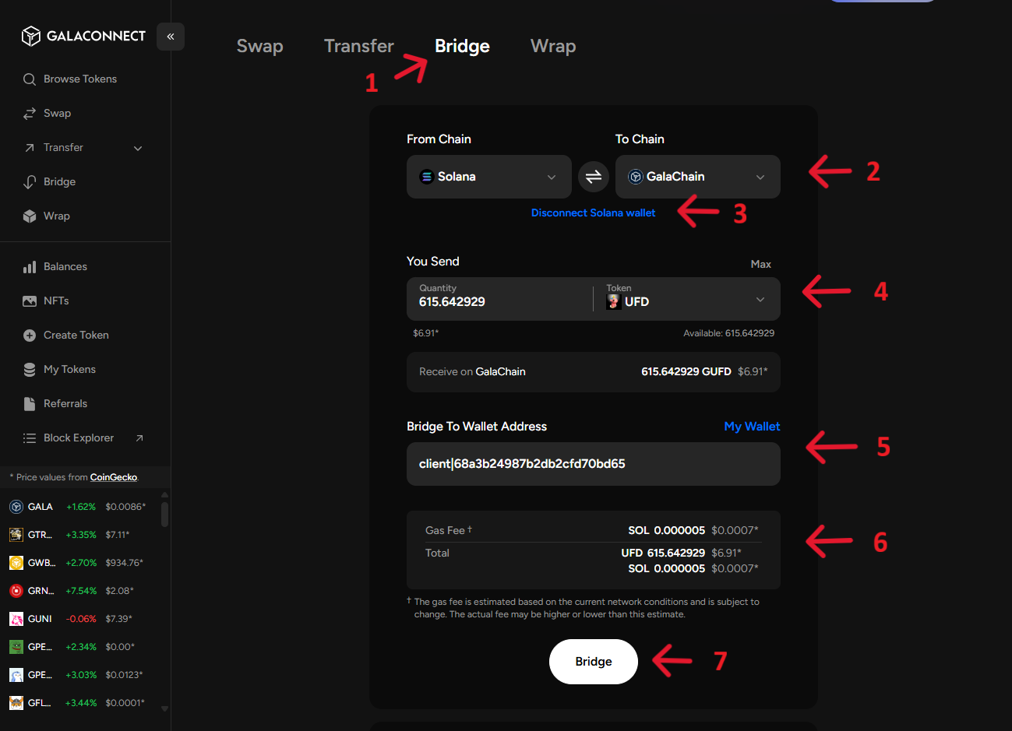
Task: Click the Bridge To Wallet Address field
Action: [x=594, y=464]
